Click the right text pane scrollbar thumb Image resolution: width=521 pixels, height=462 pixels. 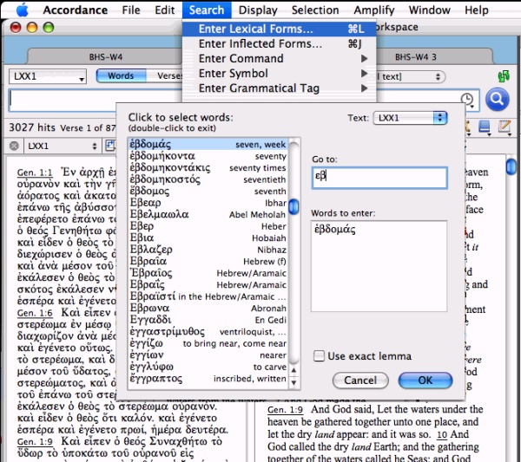[511, 166]
